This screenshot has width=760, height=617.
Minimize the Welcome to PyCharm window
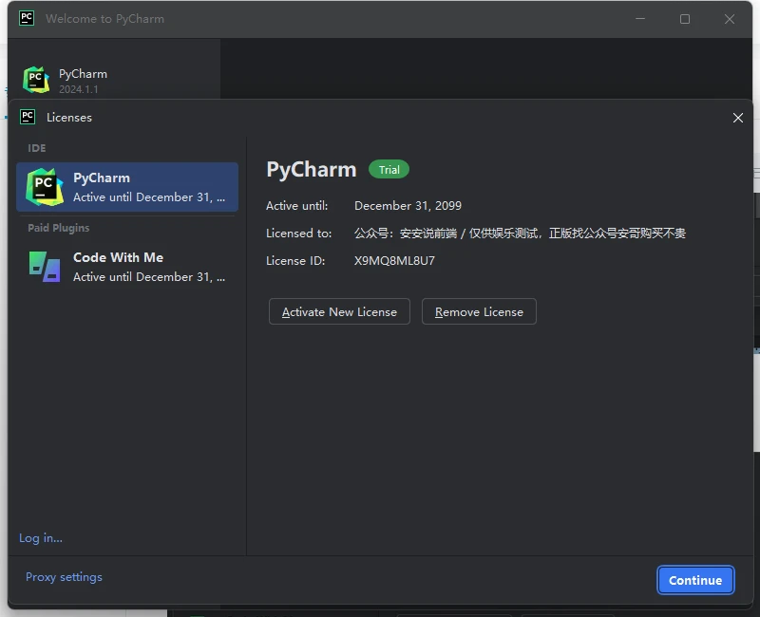pyautogui.click(x=640, y=19)
